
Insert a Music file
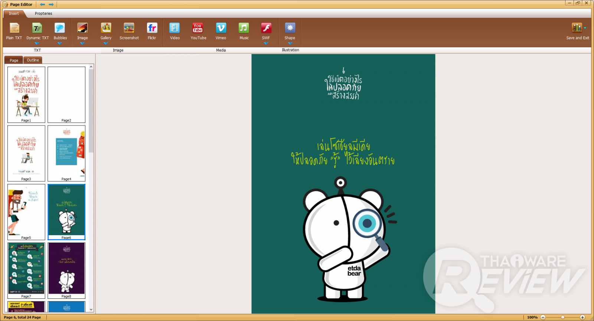[244, 31]
